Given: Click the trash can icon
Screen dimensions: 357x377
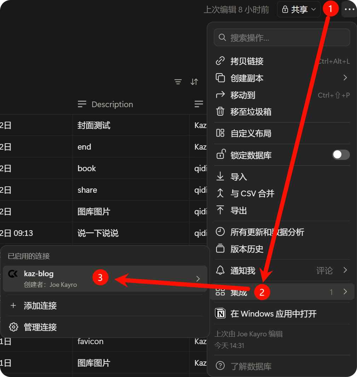Looking at the screenshot, I should (220, 111).
